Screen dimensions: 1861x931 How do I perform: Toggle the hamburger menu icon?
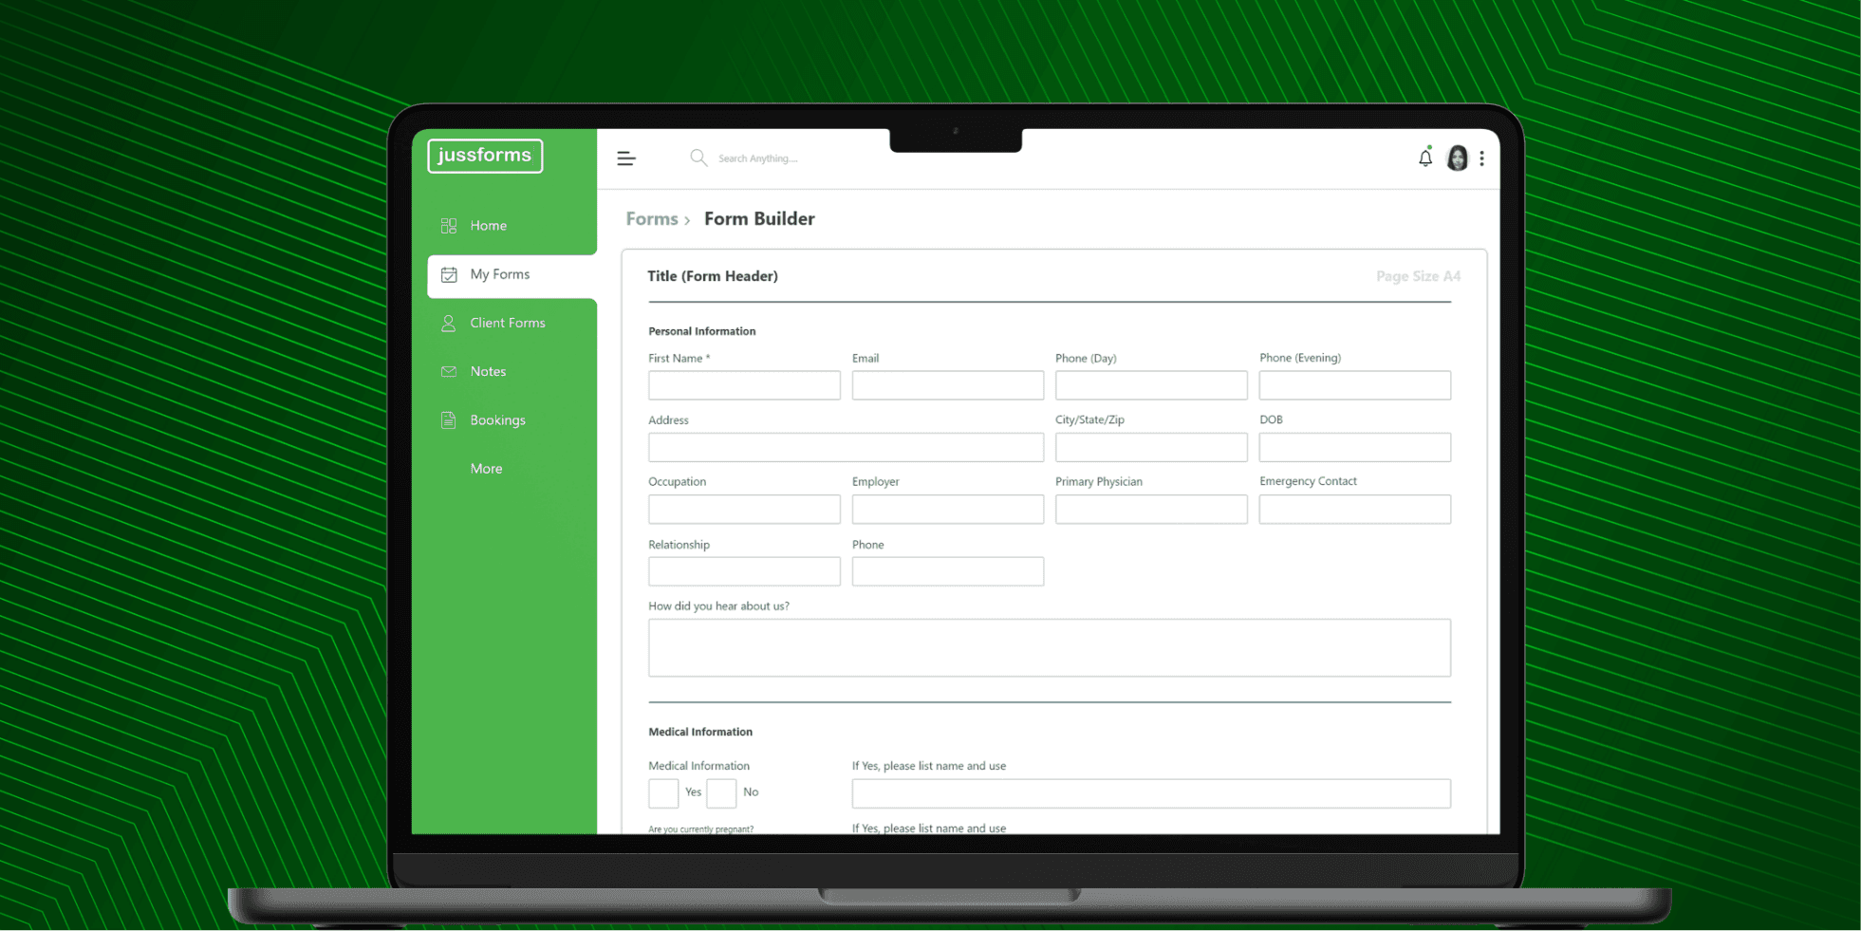(626, 158)
